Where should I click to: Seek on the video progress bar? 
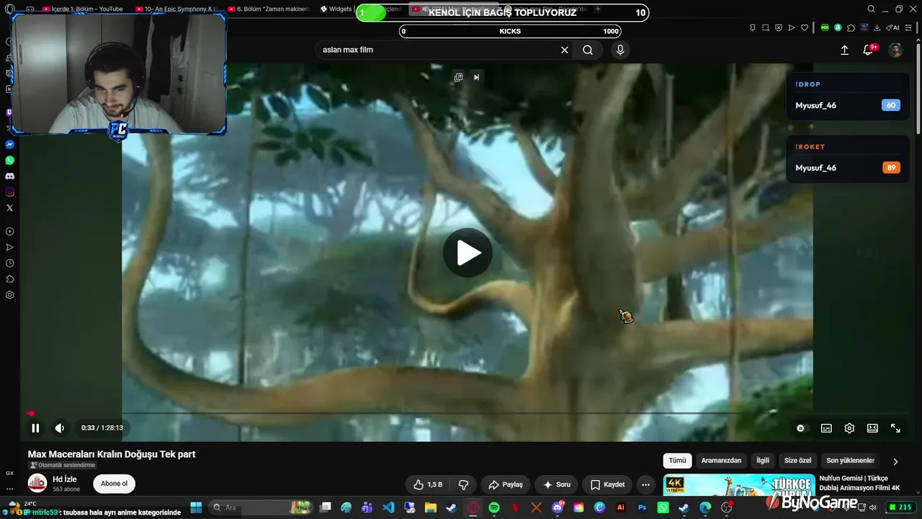(467, 414)
